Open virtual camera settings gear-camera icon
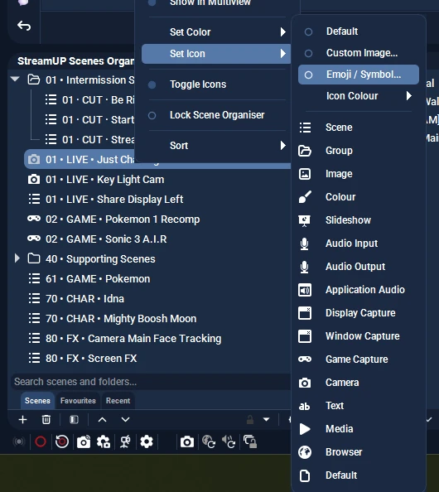439x492 pixels. tap(104, 441)
